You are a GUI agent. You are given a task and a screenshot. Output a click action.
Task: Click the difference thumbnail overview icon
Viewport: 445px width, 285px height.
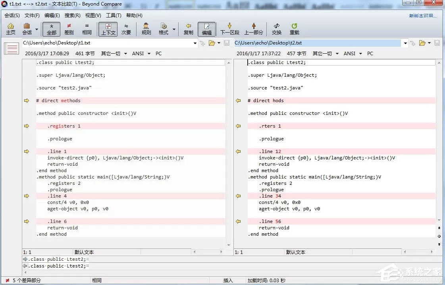(12, 48)
